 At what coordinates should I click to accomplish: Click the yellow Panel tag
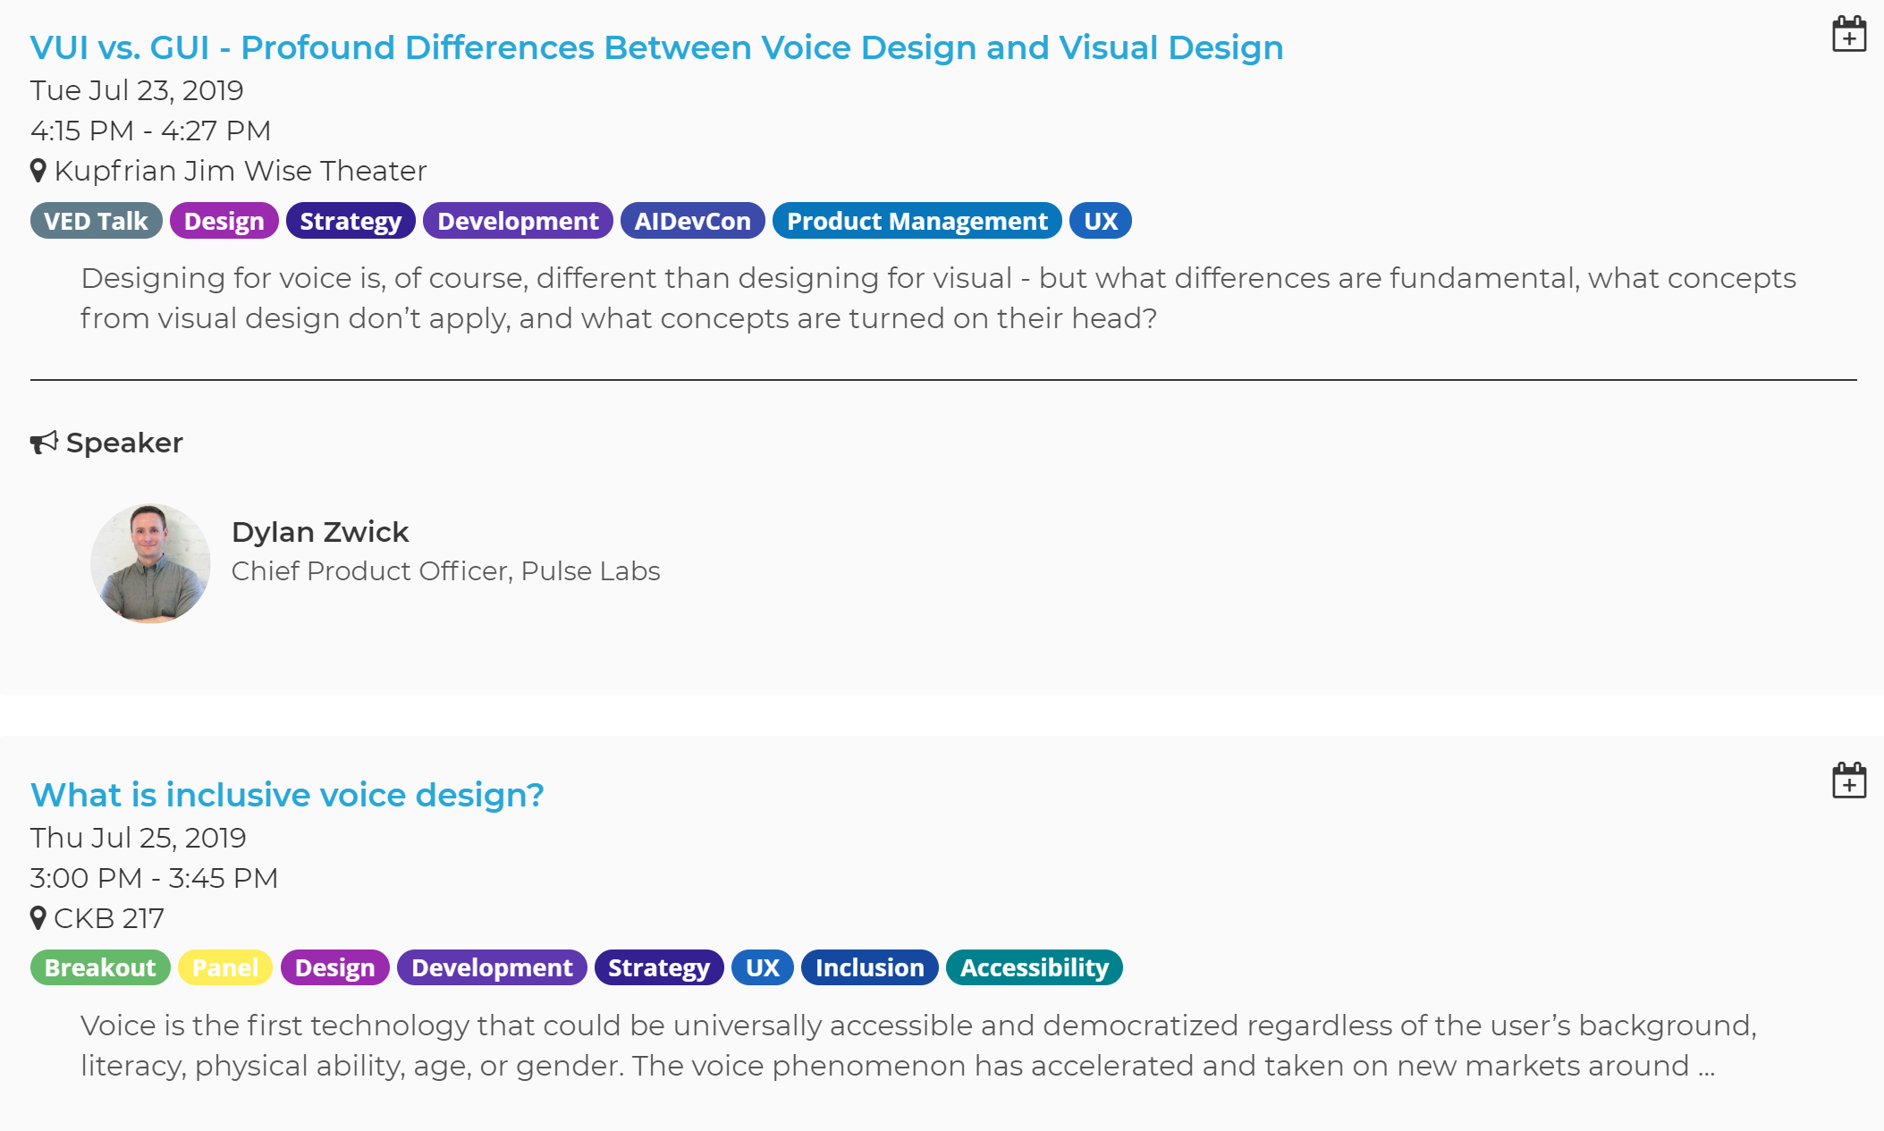coord(225,967)
